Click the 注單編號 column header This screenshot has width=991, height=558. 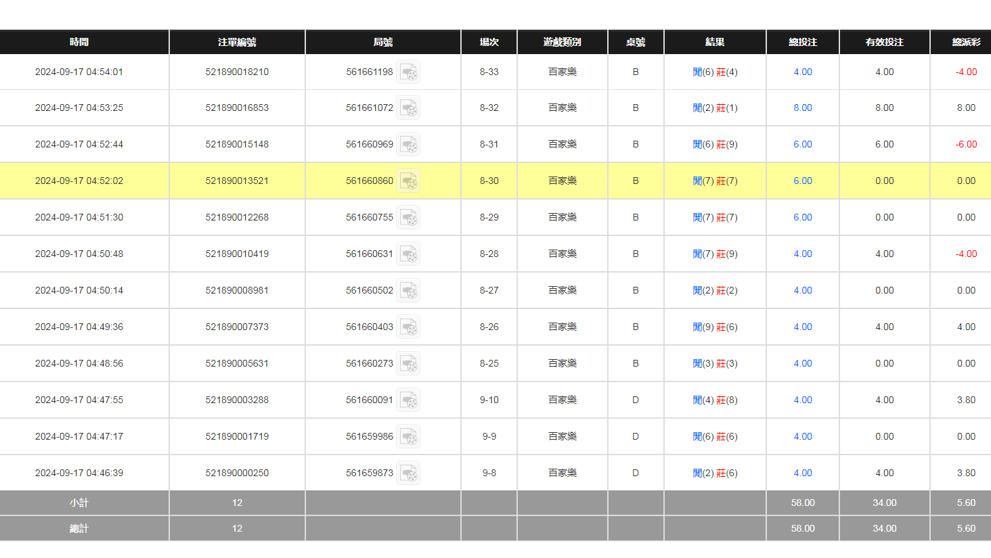[x=237, y=42]
